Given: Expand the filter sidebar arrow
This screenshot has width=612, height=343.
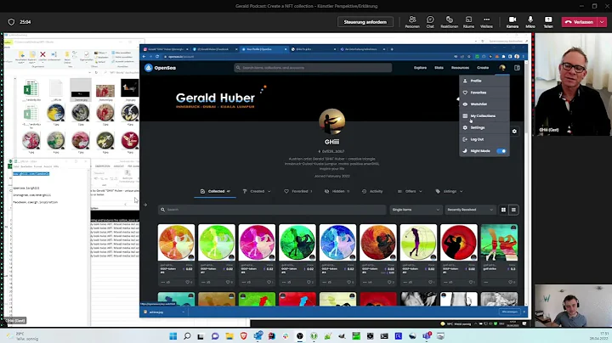Looking at the screenshot, I should (145, 205).
